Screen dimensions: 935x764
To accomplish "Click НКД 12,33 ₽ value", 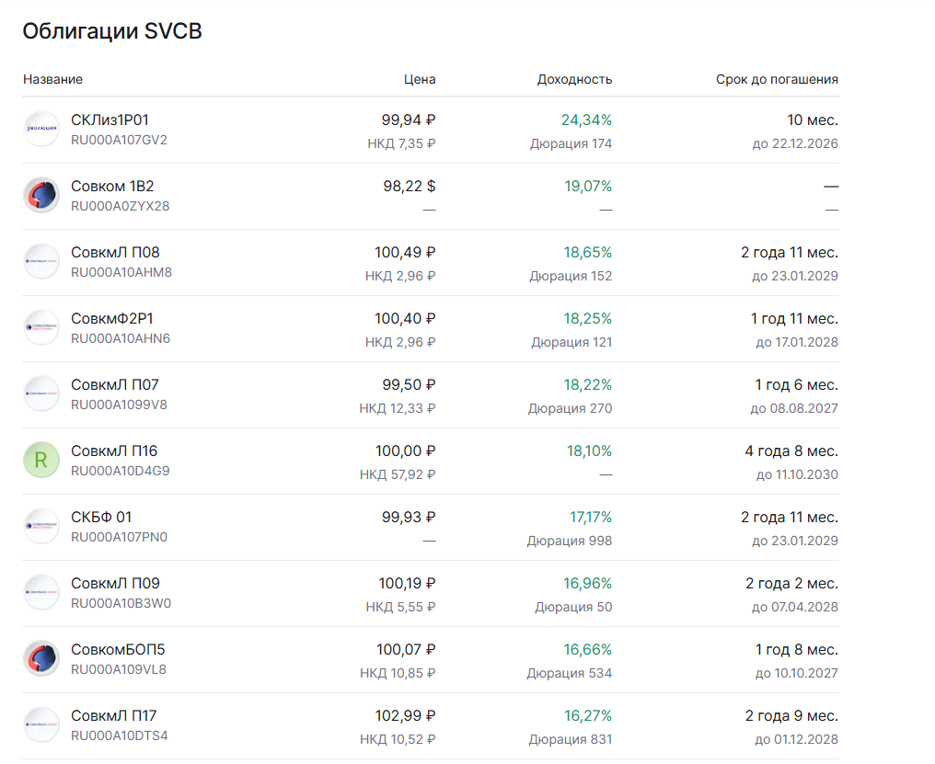I will [x=398, y=408].
